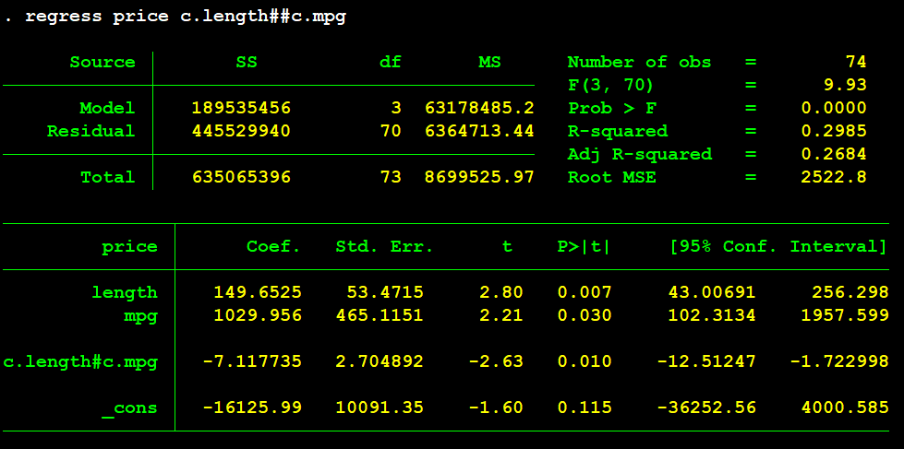This screenshot has width=904, height=449.
Task: Click the Coef. column header
Action: coord(273,247)
